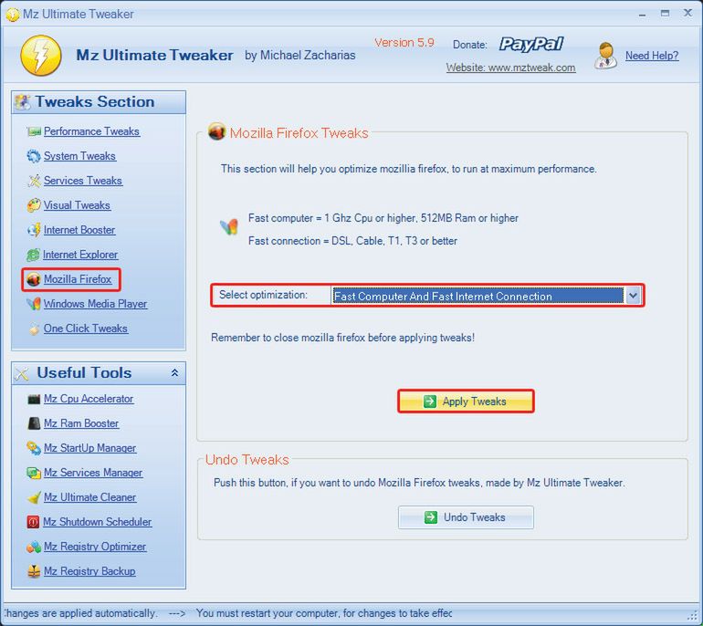Click the Mz Registry Optimizer icon
This screenshot has width=703, height=626.
pyautogui.click(x=34, y=547)
